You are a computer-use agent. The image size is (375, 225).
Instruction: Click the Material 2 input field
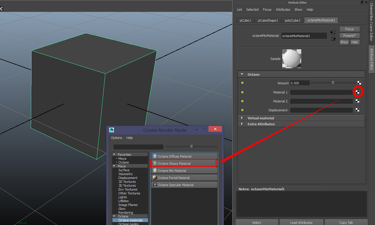pos(321,101)
